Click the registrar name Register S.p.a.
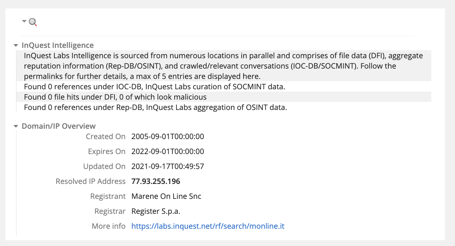Image resolution: width=455 pixels, height=246 pixels. pyautogui.click(x=155, y=211)
